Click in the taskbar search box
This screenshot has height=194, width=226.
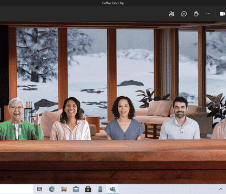[x=17, y=189]
